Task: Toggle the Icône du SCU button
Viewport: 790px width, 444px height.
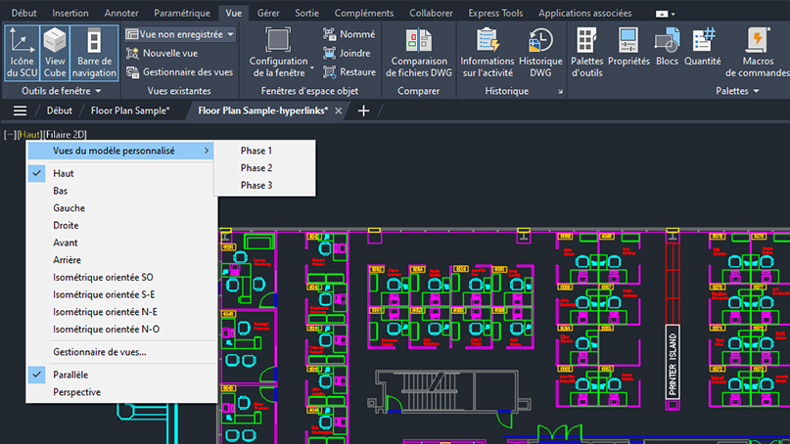Action: (22, 53)
